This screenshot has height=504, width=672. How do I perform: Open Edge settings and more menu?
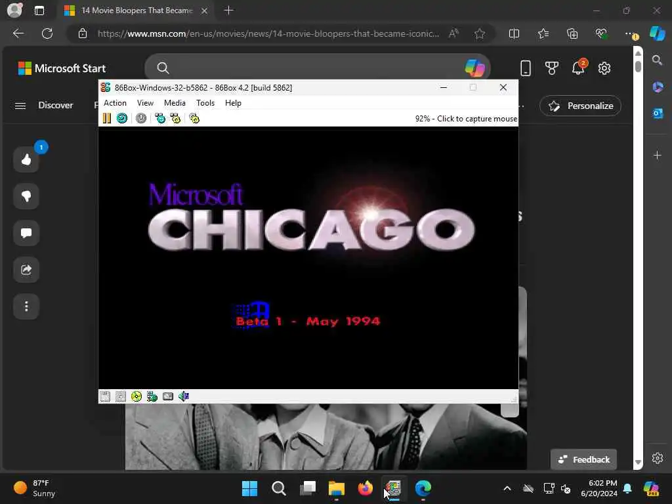pos(631,33)
